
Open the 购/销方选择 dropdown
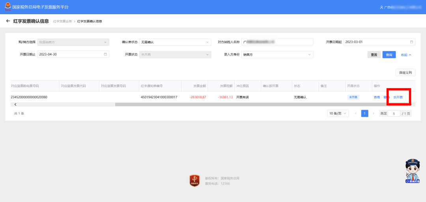(x=73, y=42)
